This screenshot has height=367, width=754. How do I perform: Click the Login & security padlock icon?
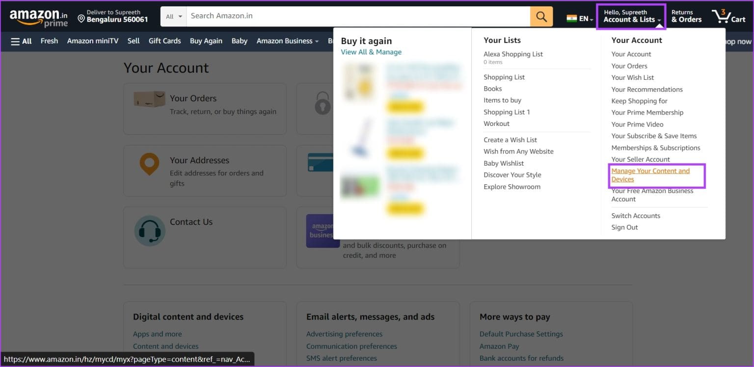(x=323, y=103)
